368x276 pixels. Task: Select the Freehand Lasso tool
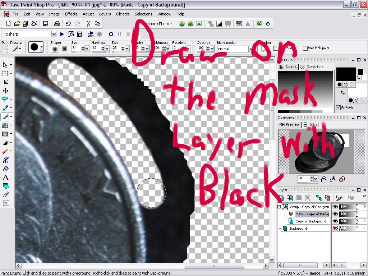coord(5,99)
